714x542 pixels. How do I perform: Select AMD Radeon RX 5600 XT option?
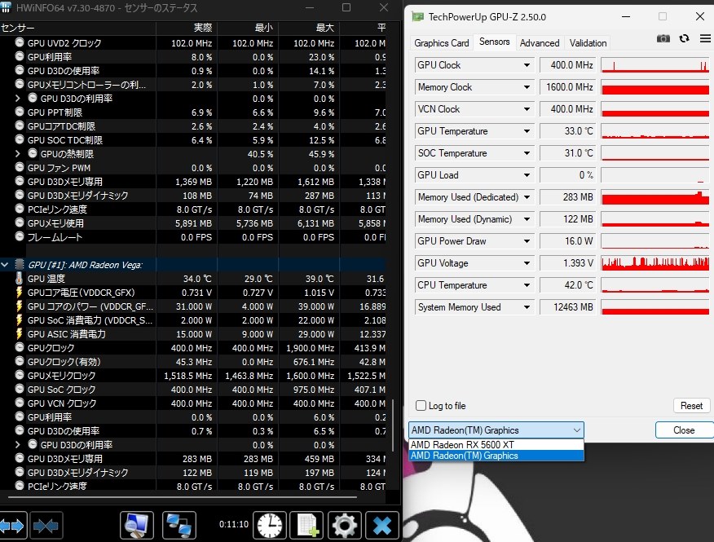click(x=496, y=444)
